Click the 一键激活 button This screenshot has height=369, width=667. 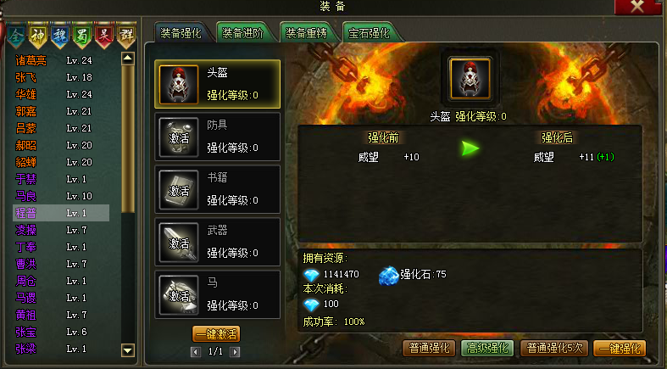pyautogui.click(x=216, y=334)
